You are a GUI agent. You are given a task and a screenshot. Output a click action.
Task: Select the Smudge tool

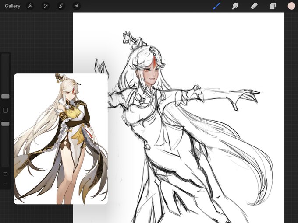[235, 6]
